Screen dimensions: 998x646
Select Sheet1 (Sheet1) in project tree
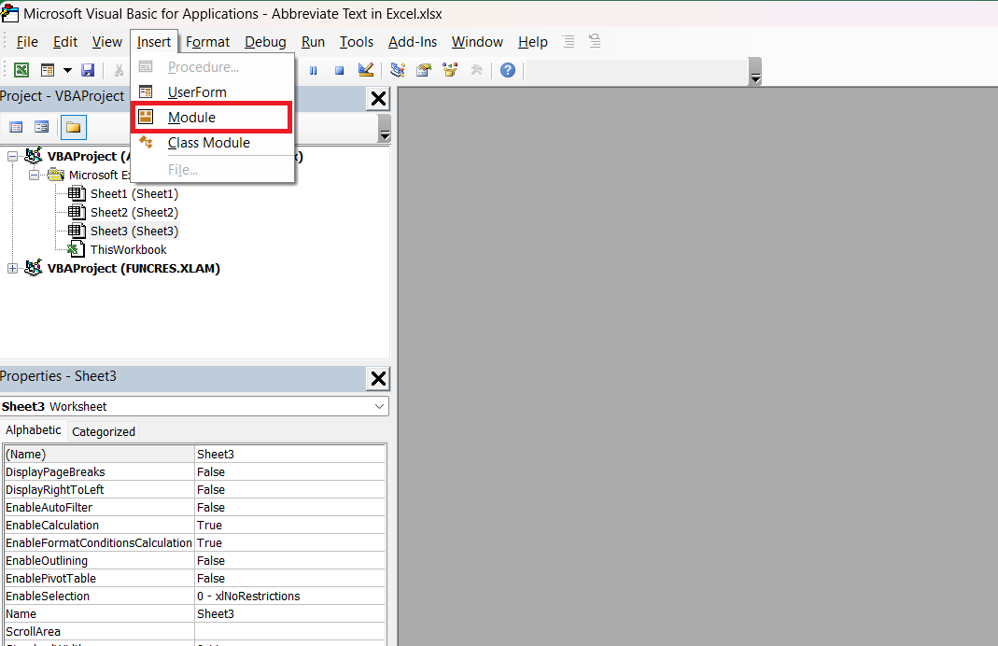tap(134, 193)
